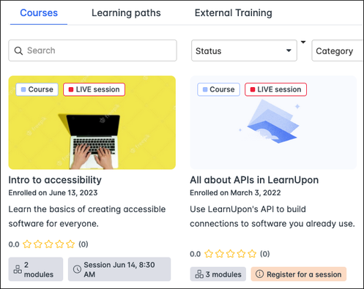Click the alert icon in Register for a session
The image size is (364, 289).
click(x=259, y=274)
